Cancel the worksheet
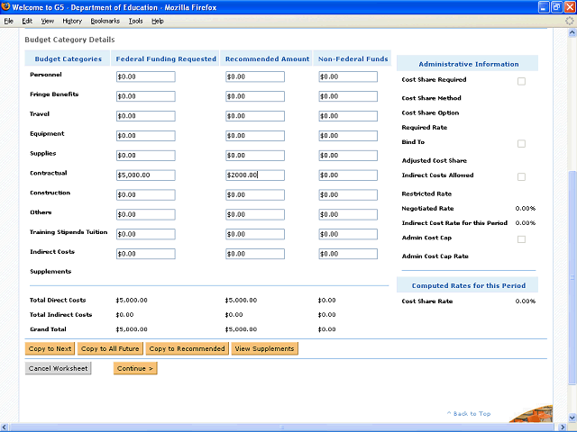The width and height of the screenshot is (577, 432). point(58,368)
